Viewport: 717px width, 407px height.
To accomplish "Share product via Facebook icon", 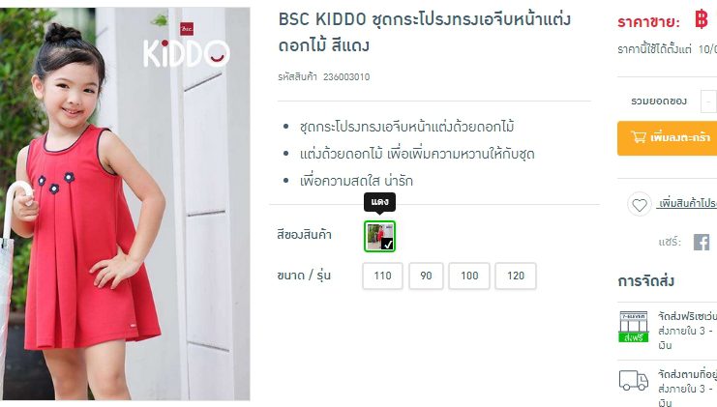I will coord(702,242).
